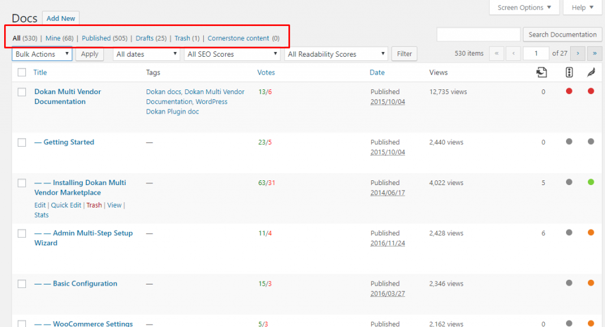Sort by the Title column
Screen dimensions: 605x327
pos(40,72)
